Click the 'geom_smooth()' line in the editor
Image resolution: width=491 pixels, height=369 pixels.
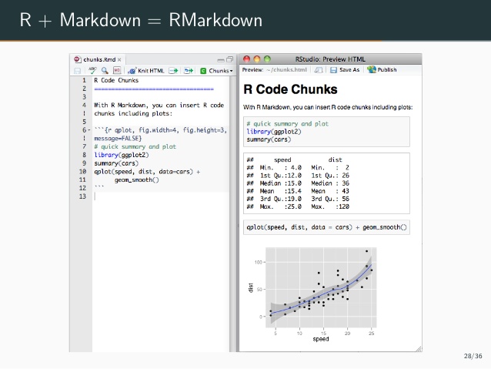[137, 180]
